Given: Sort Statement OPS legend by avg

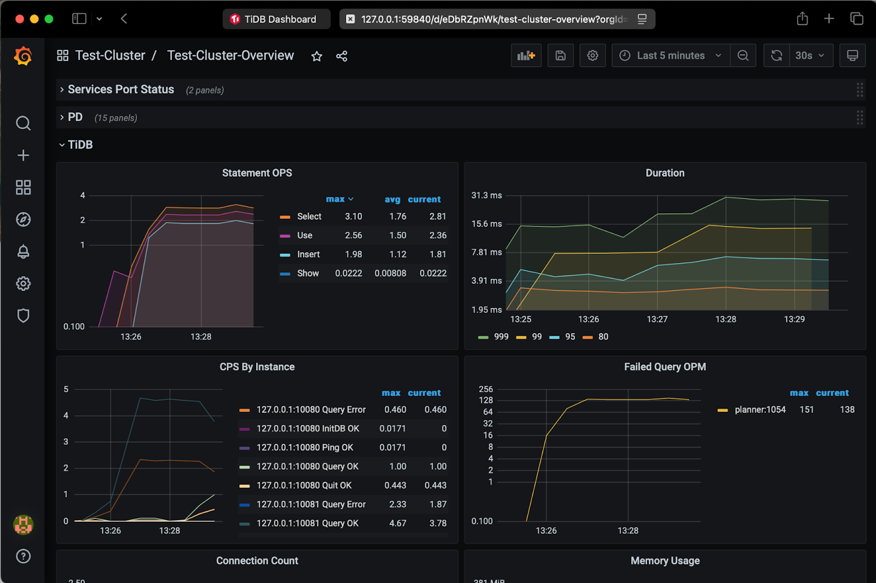Looking at the screenshot, I should coord(392,199).
